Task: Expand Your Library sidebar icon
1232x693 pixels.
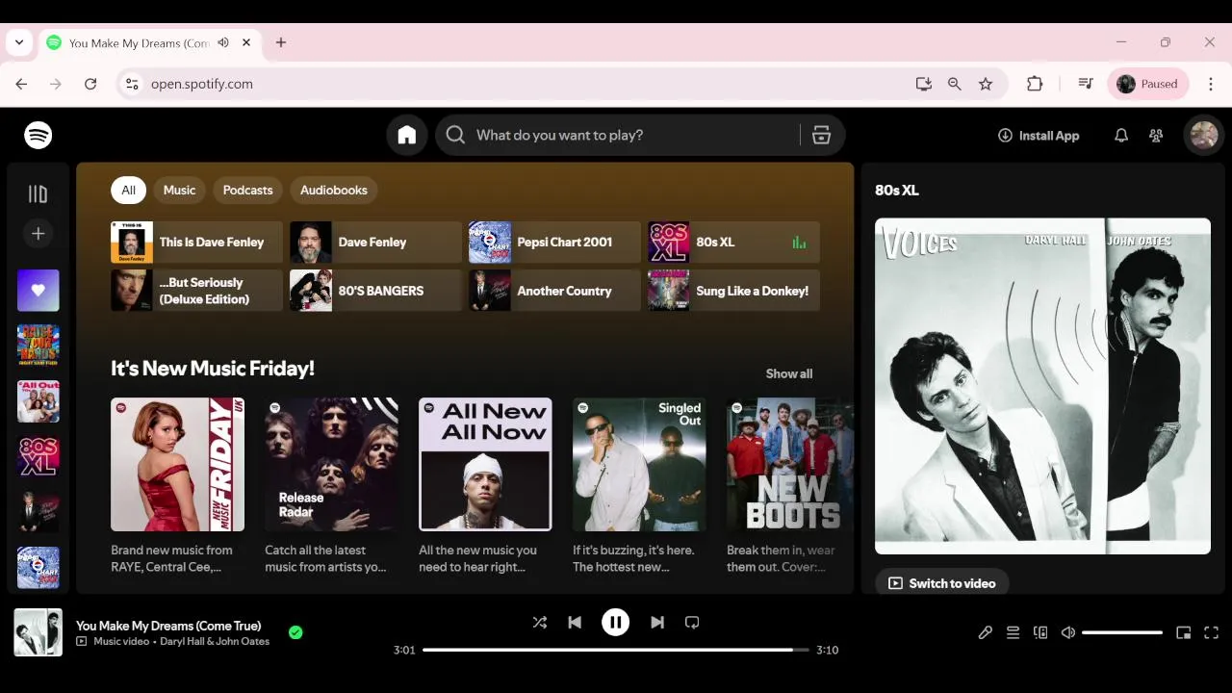Action: pos(38,194)
